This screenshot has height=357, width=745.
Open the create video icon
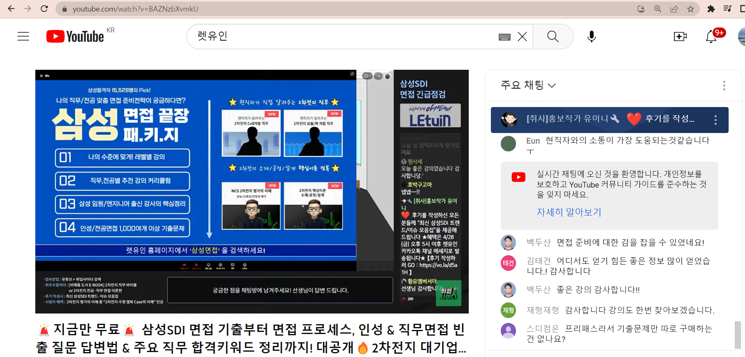pyautogui.click(x=680, y=37)
